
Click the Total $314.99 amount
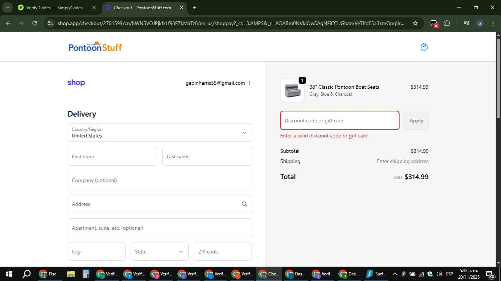(416, 177)
